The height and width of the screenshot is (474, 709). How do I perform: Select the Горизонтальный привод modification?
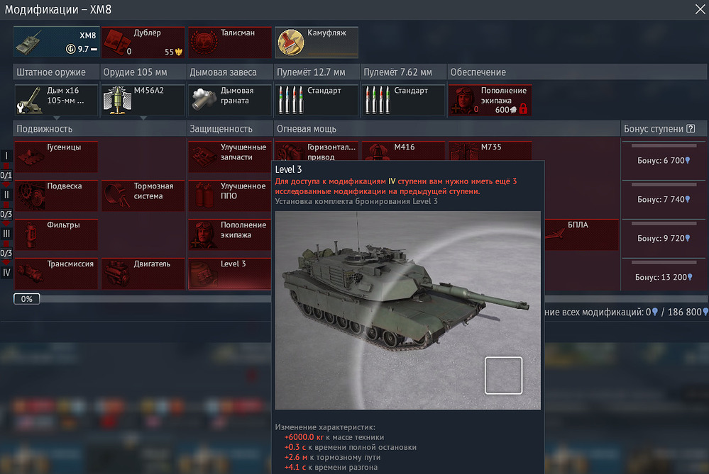click(x=317, y=151)
